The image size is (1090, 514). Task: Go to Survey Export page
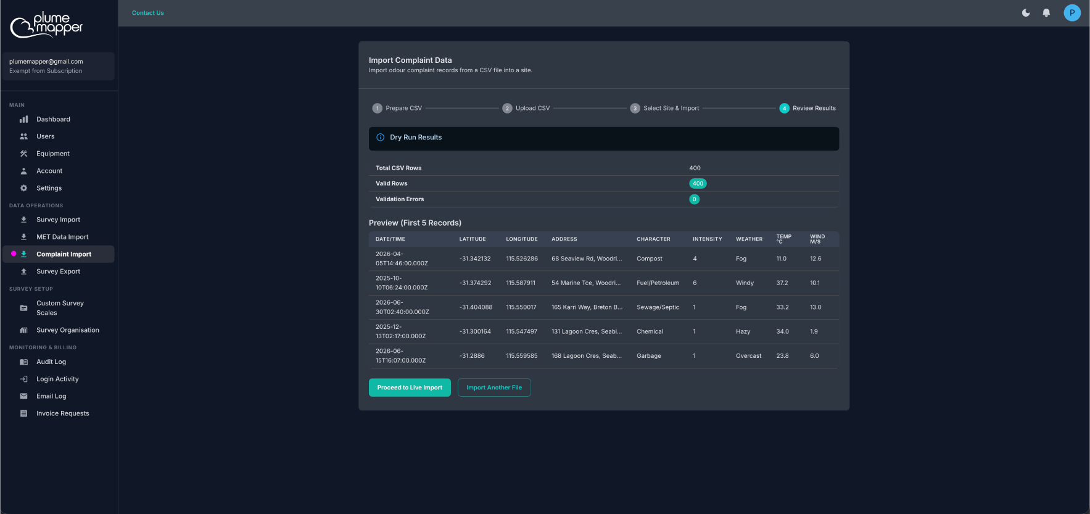(x=59, y=272)
